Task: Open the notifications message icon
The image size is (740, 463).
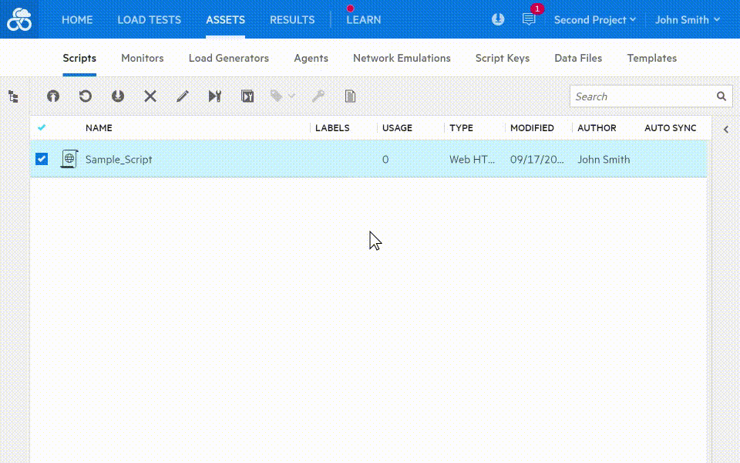Action: (x=529, y=20)
